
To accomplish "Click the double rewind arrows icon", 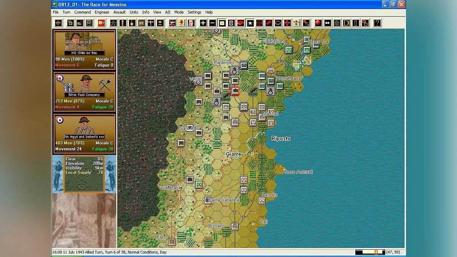I will coord(327,23).
